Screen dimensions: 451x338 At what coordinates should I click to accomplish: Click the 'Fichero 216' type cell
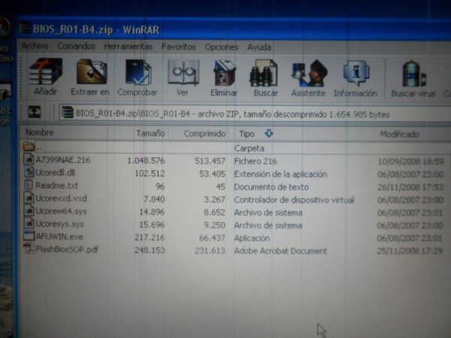coord(256,161)
